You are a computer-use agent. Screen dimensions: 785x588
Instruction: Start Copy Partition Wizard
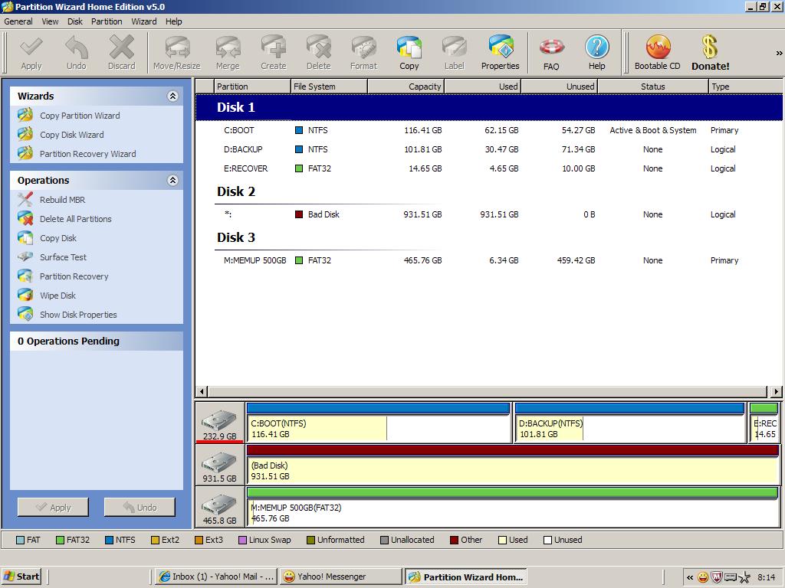coord(80,116)
